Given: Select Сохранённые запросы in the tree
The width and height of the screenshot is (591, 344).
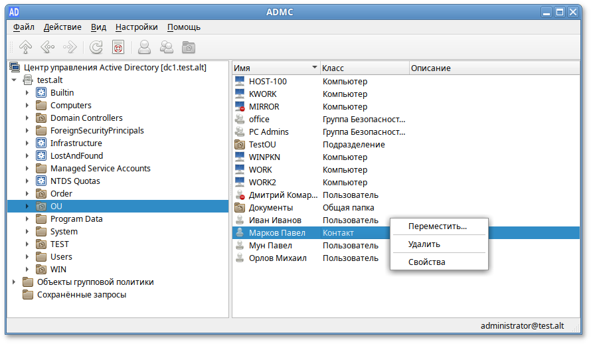Looking at the screenshot, I should coord(81,295).
